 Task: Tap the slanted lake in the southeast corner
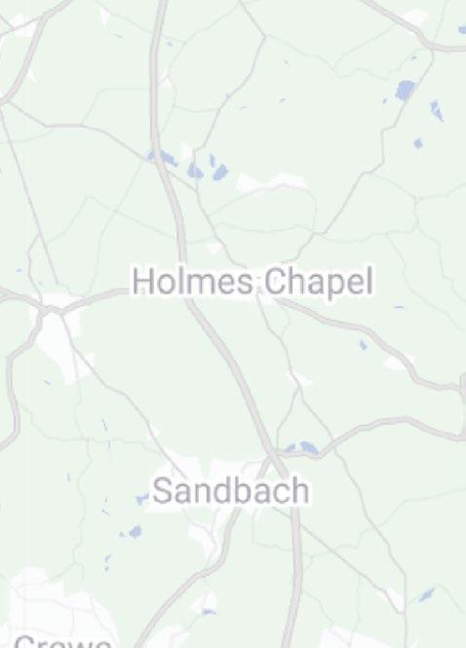(x=426, y=594)
